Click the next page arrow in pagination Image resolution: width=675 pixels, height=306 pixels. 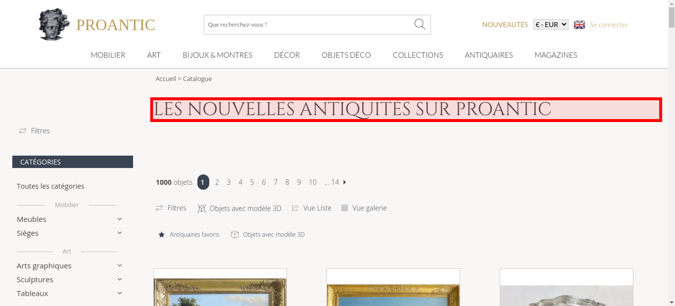coord(345,182)
